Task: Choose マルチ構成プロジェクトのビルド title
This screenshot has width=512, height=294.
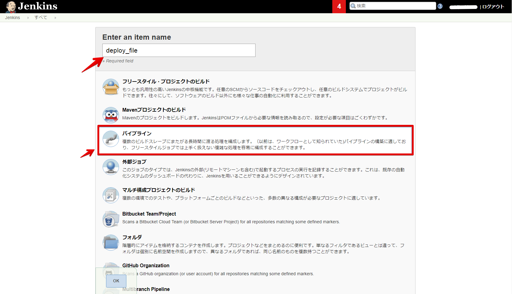Action: [x=159, y=190]
